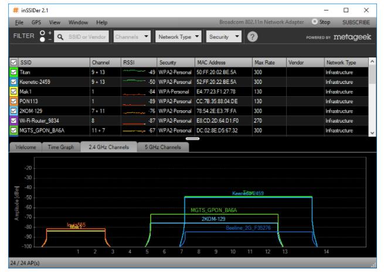Uncheck the Titan network checkbox

click(x=13, y=72)
